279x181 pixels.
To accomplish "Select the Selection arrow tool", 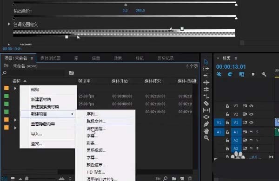I will click(206, 62).
